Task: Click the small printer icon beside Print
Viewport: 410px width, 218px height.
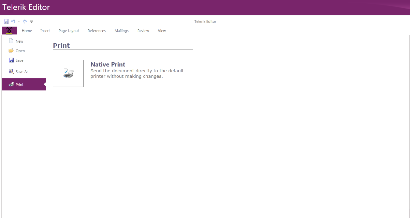Action: (x=11, y=84)
